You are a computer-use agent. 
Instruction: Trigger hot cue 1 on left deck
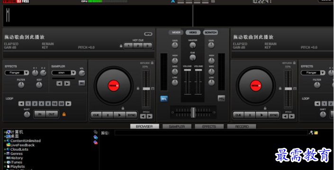128,46
